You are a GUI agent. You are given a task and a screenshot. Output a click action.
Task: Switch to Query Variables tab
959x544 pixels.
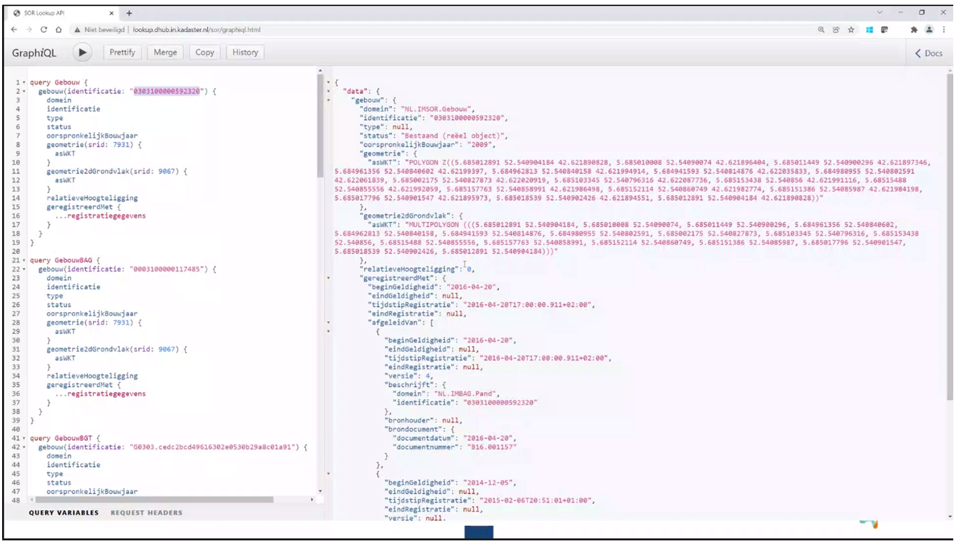(64, 513)
